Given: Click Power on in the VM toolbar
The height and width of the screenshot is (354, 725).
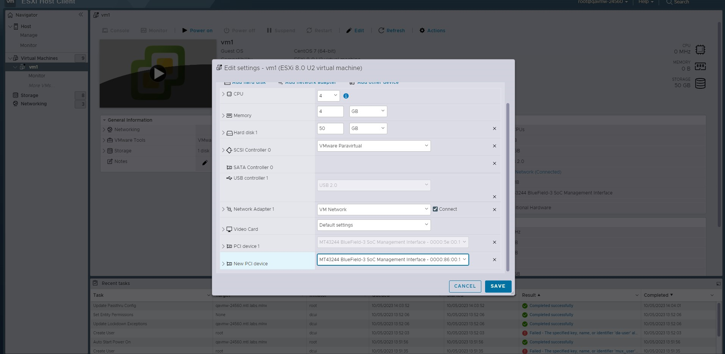Looking at the screenshot, I should coord(197,30).
